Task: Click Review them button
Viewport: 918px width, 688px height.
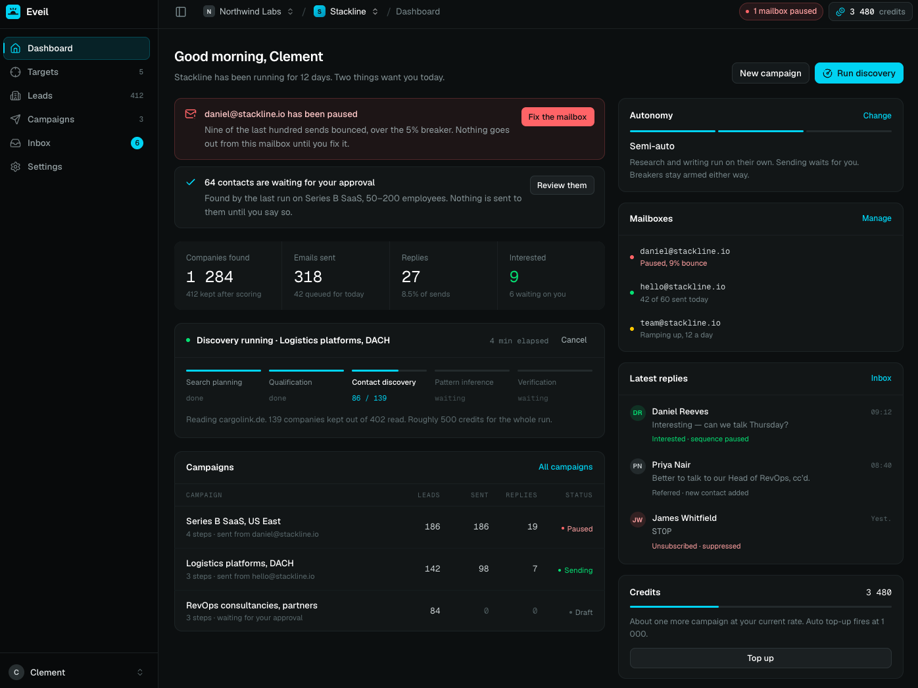Action: (x=562, y=185)
